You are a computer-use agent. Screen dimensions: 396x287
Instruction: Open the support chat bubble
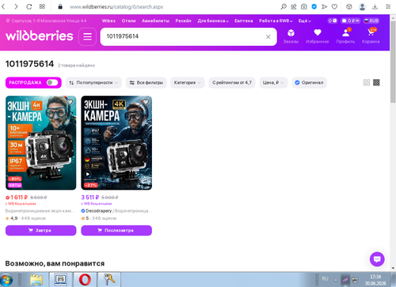pyautogui.click(x=377, y=259)
